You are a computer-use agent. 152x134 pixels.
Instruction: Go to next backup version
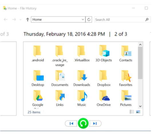click(x=95, y=123)
